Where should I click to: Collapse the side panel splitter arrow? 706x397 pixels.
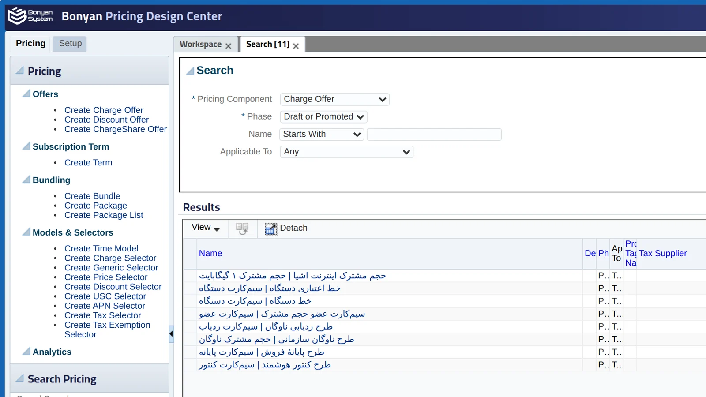(x=171, y=334)
